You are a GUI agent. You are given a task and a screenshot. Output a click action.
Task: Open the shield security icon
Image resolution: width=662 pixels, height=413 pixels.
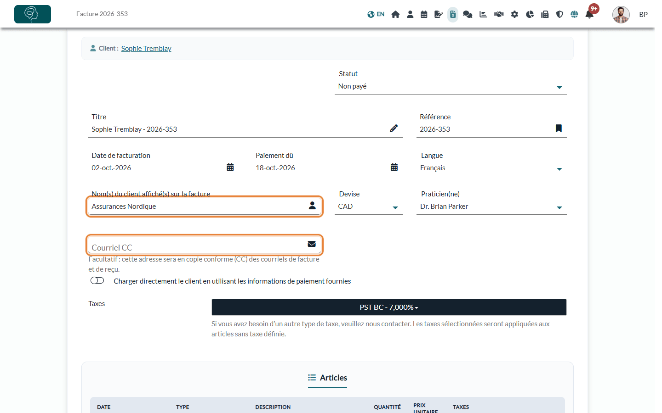coord(559,14)
